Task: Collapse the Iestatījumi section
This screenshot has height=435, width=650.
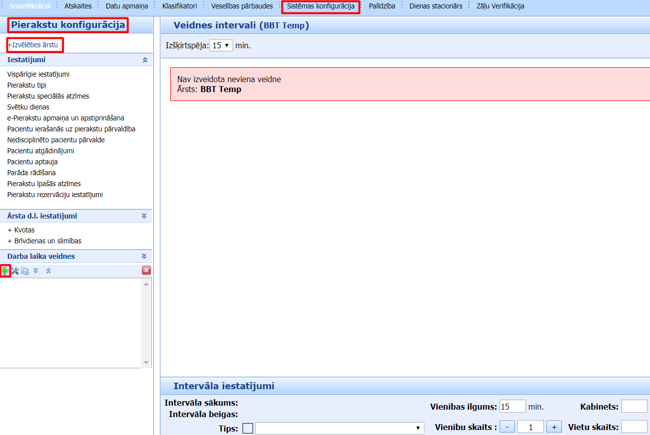Action: click(x=144, y=60)
